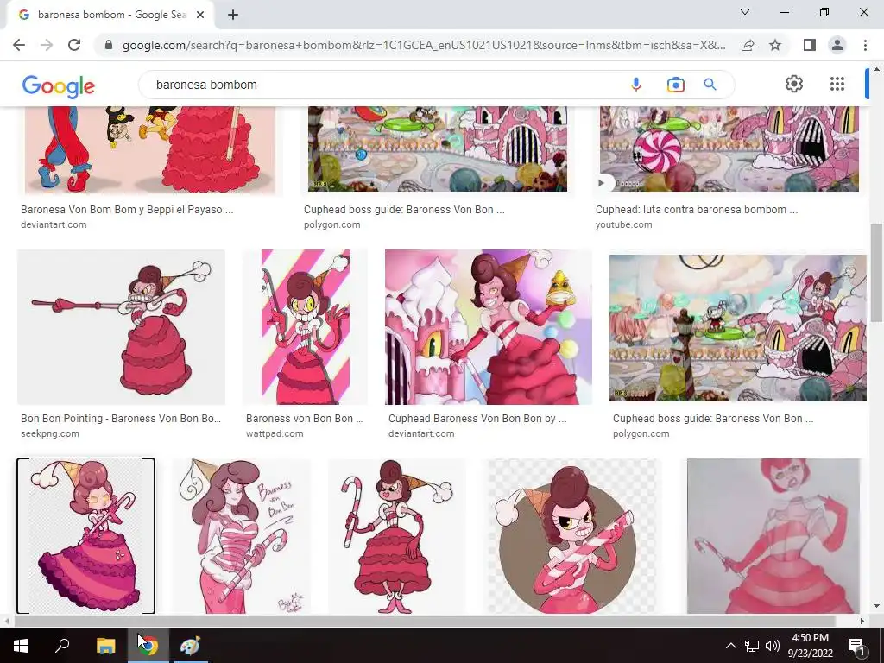Select the circular brown background Baroness thumbnail
Image resolution: width=884 pixels, height=663 pixels.
pos(572,535)
